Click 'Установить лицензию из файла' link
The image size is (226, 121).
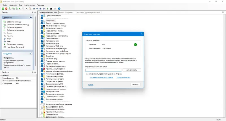click(102, 77)
